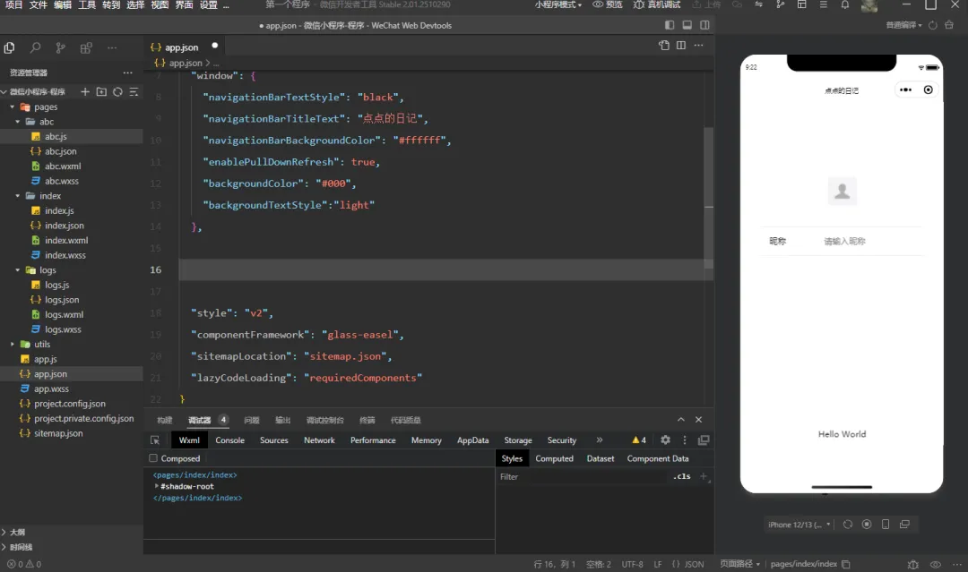Click the capsule close target button in simulator

click(928, 90)
